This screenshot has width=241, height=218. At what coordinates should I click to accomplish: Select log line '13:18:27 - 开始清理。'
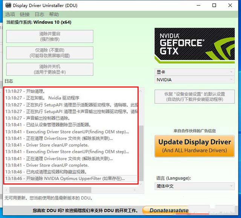71,91
